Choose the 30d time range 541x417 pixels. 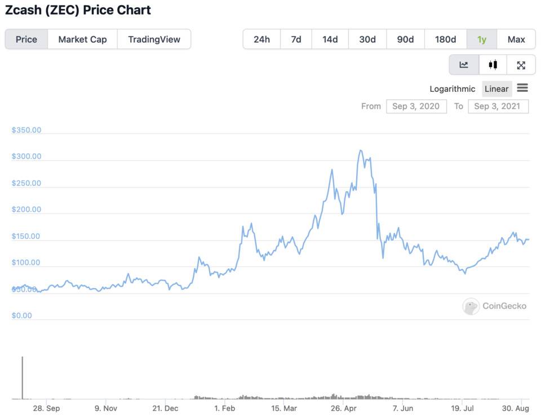tap(367, 39)
